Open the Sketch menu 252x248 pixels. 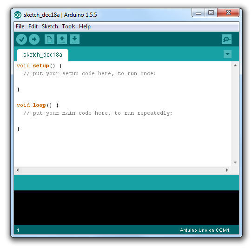50,26
